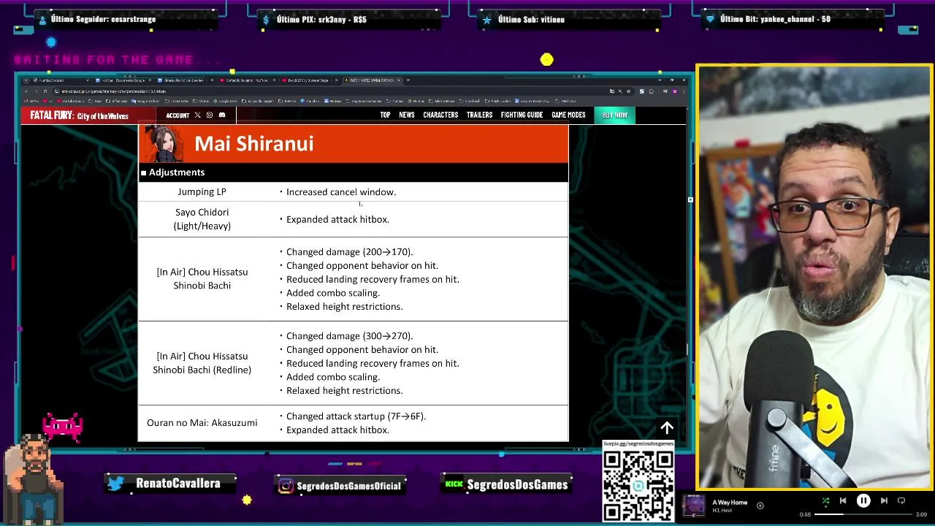The height and width of the screenshot is (526, 935).
Task: Open the browser three-dot menu
Action: click(684, 91)
